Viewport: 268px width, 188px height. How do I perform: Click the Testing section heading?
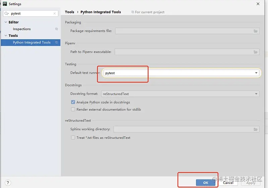[x=71, y=64]
